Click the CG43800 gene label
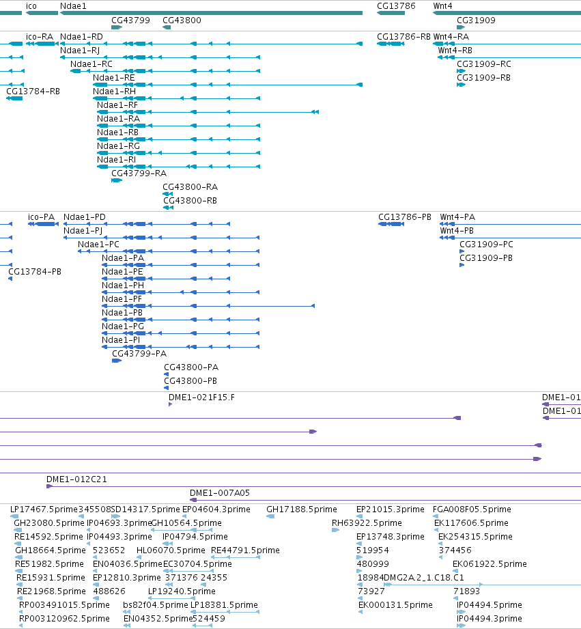The width and height of the screenshot is (581, 629). (182, 20)
